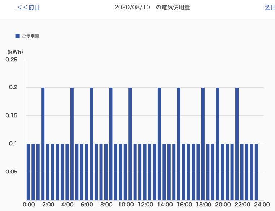Click the tall usage bar at 13:30

(159, 144)
